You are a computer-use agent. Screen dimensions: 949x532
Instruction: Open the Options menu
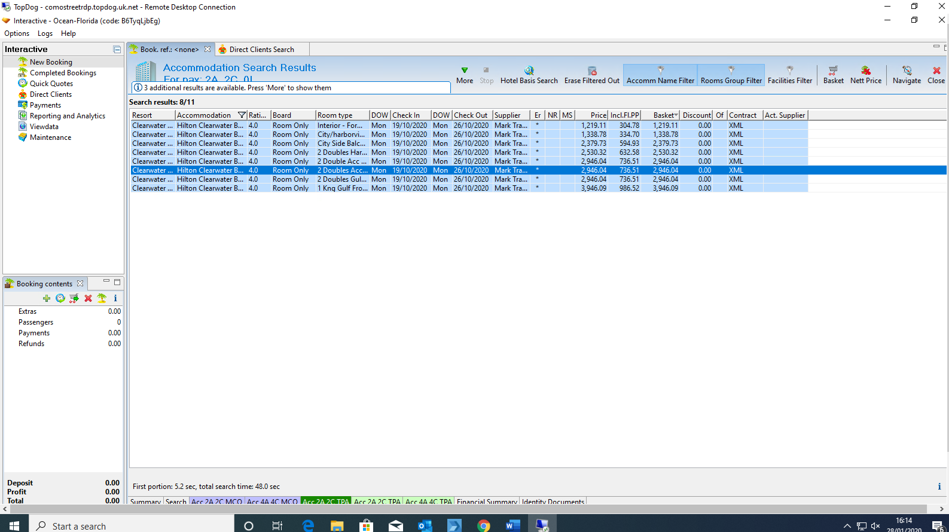point(17,33)
